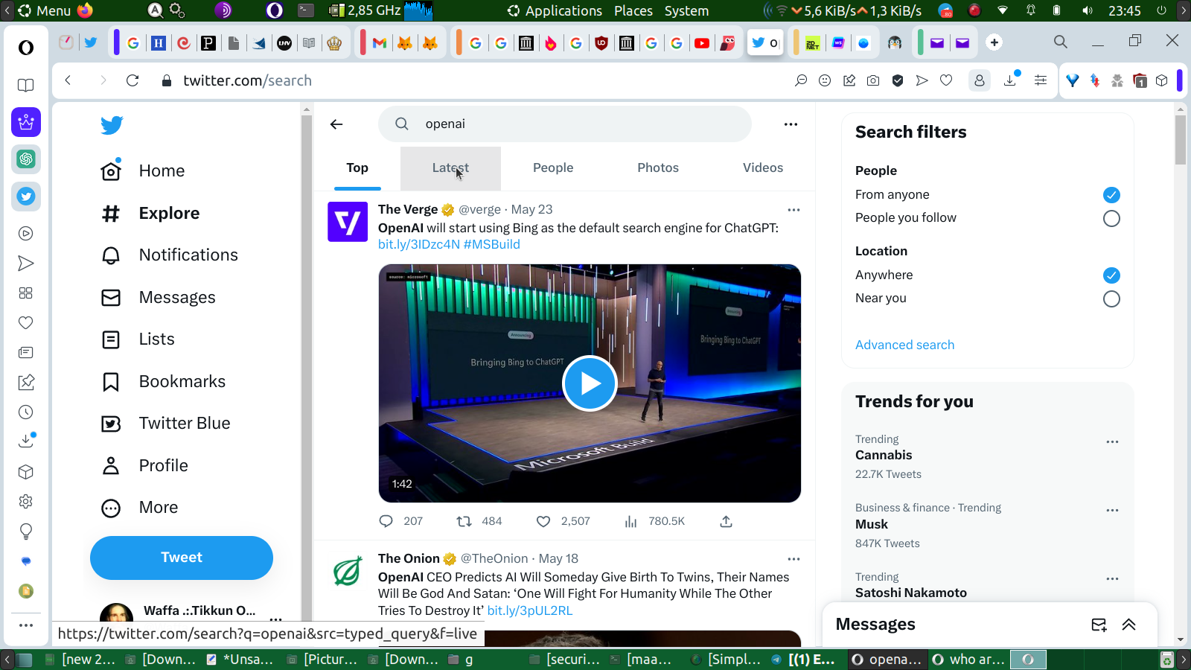Like The Verge tweet with the heart
This screenshot has height=670, width=1191.
(x=543, y=522)
